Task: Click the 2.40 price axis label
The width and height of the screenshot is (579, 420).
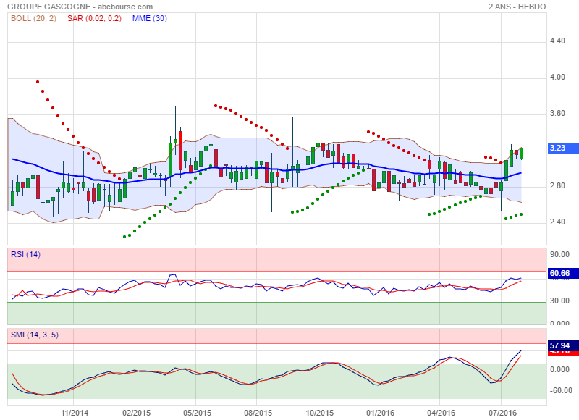Action: point(557,222)
